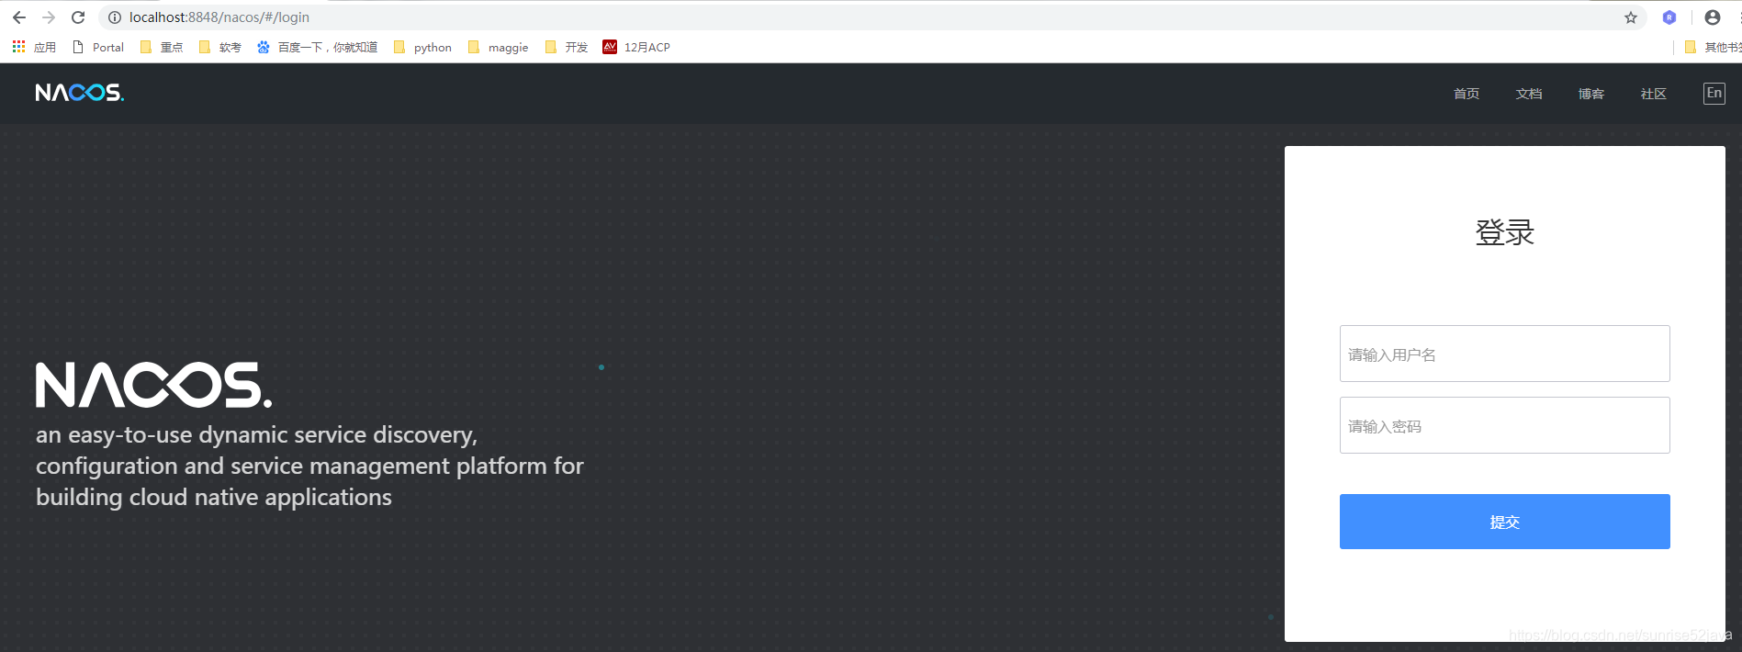Click the 登录 heading text
This screenshot has height=652, width=1742.
(x=1504, y=232)
